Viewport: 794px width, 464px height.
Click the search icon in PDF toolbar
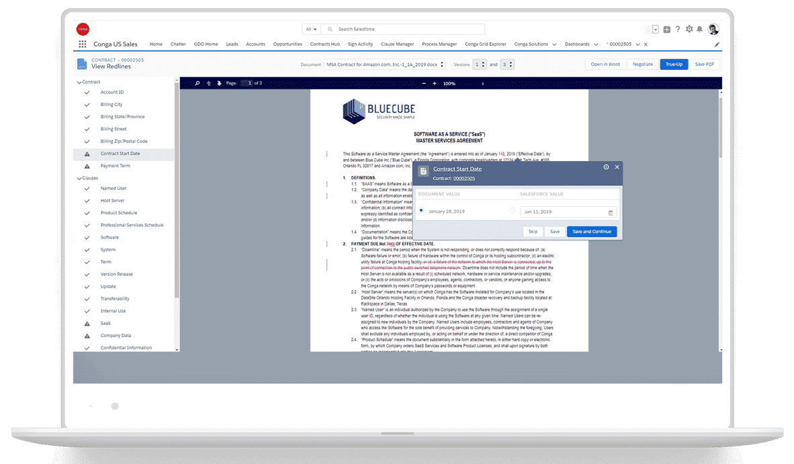click(197, 83)
